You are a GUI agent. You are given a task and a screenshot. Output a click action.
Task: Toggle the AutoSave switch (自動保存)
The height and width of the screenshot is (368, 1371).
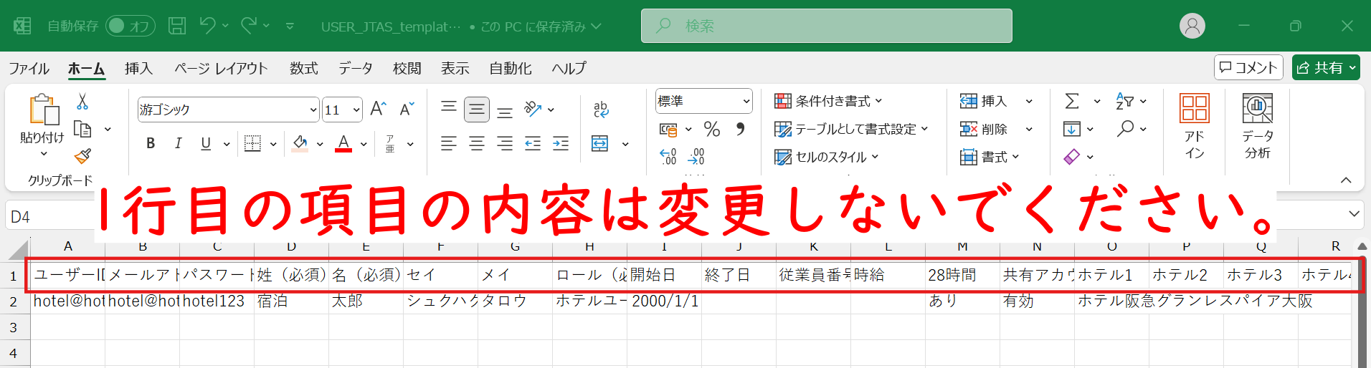coord(131,26)
